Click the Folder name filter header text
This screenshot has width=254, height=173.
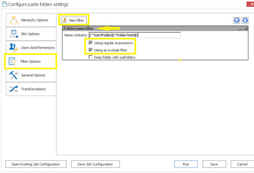(x=79, y=29)
